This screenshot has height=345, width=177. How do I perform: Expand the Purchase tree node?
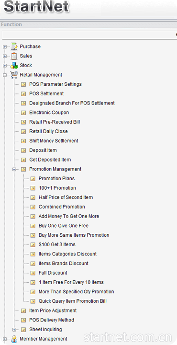click(x=5, y=47)
